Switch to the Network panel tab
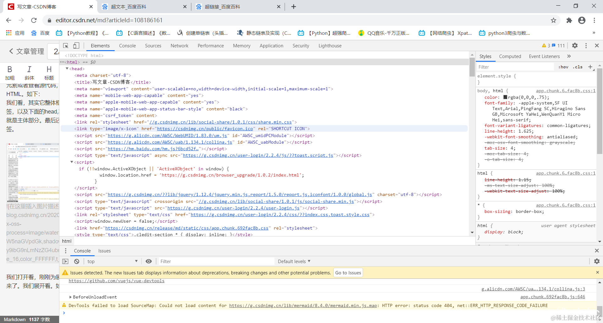 tap(180, 45)
